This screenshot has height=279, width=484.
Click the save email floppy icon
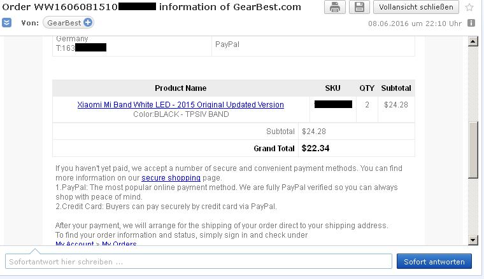(359, 7)
